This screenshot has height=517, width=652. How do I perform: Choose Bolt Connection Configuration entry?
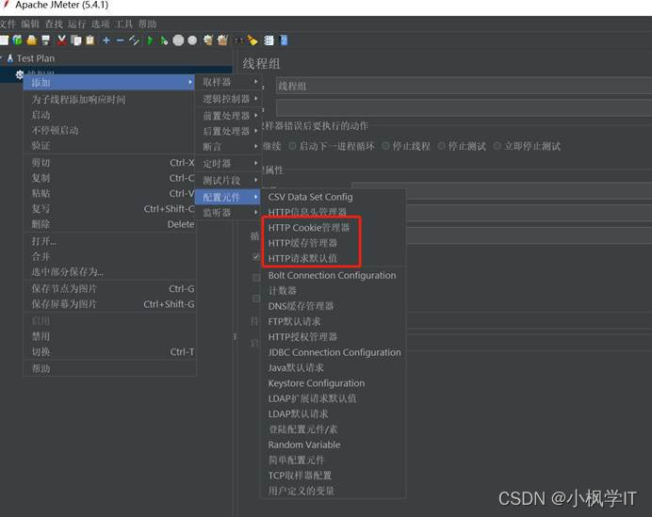(x=334, y=276)
